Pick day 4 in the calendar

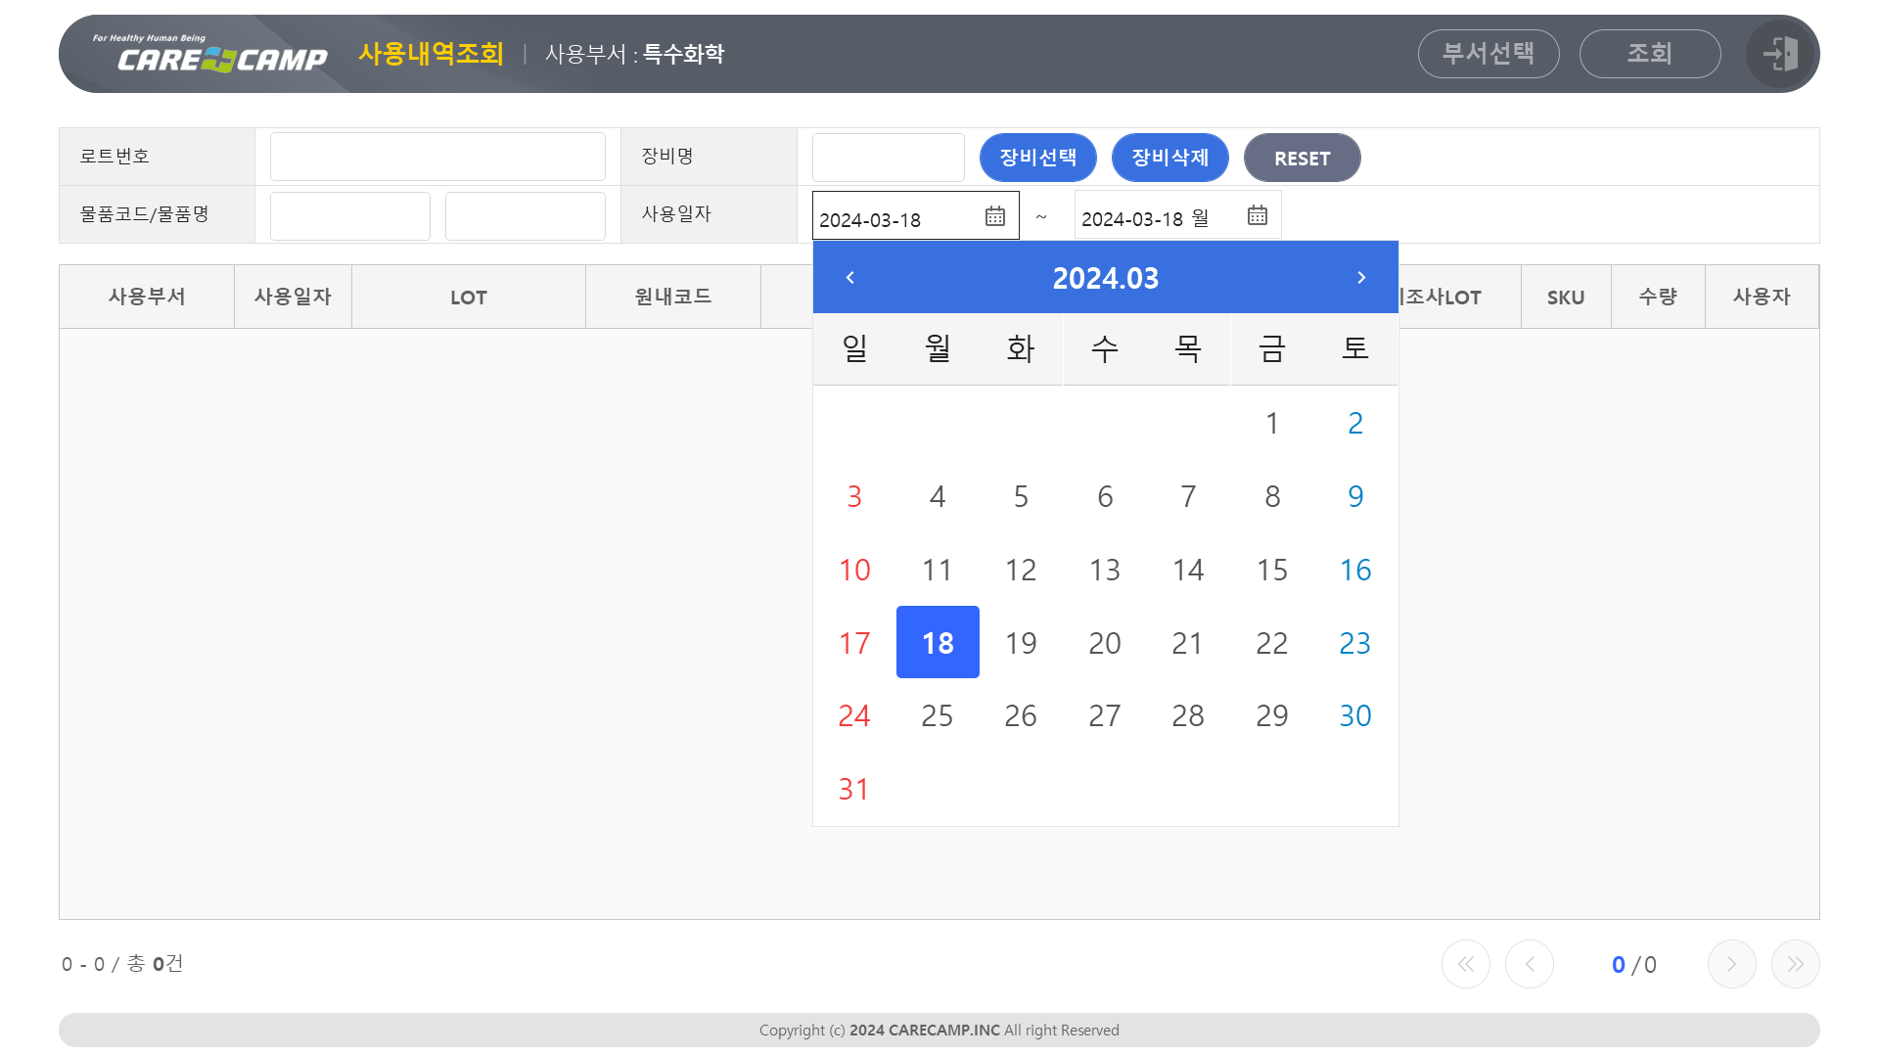pyautogui.click(x=938, y=496)
